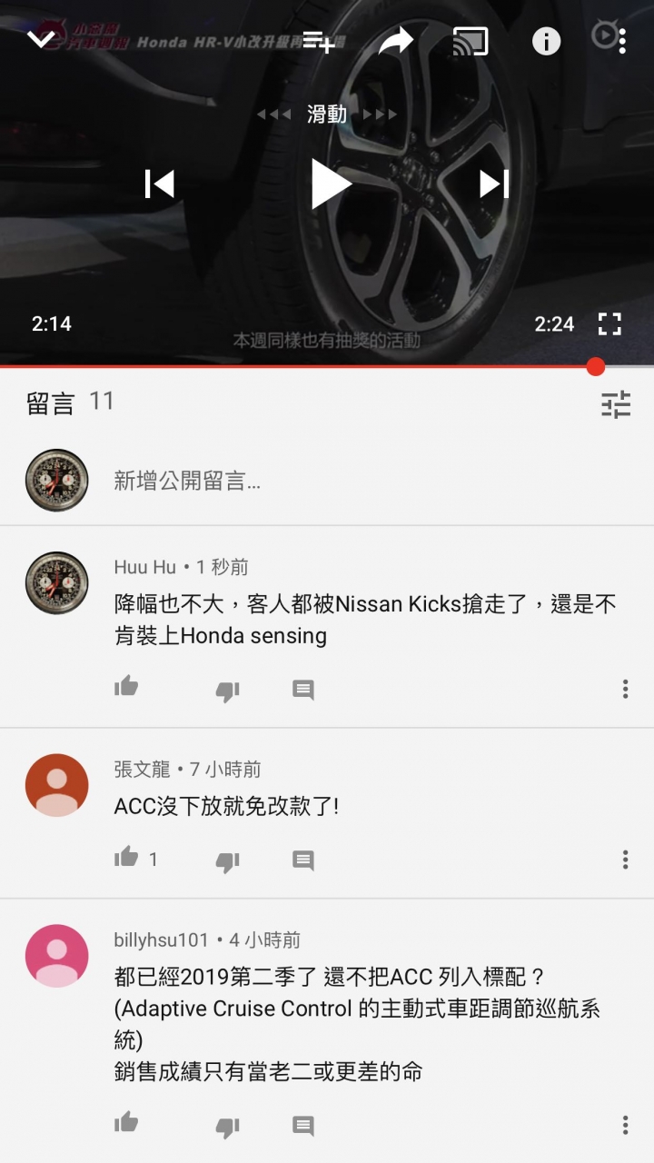Open billyhsu101's channel via username
The height and width of the screenshot is (1163, 654).
coord(161,940)
